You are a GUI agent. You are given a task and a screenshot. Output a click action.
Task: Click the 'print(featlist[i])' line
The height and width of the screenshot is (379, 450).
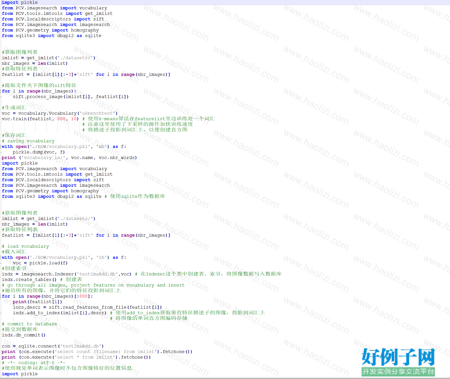click(37, 302)
